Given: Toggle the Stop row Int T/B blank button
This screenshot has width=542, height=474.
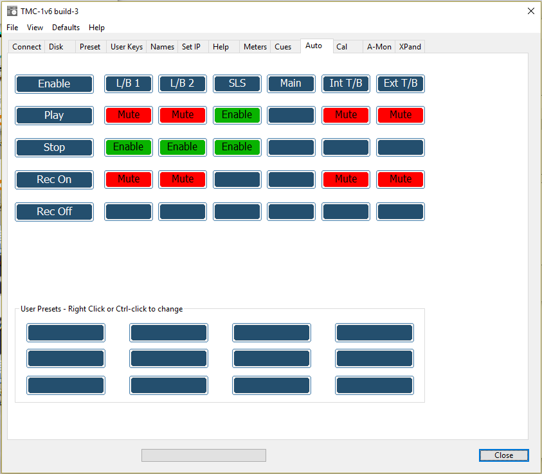Looking at the screenshot, I should (x=346, y=147).
